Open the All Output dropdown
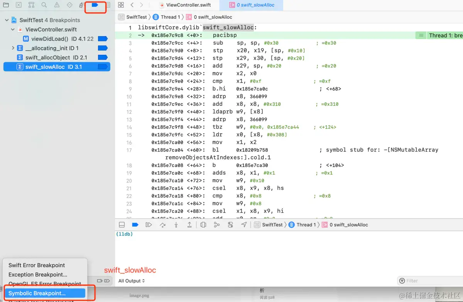This screenshot has width=463, height=302. tap(132, 281)
